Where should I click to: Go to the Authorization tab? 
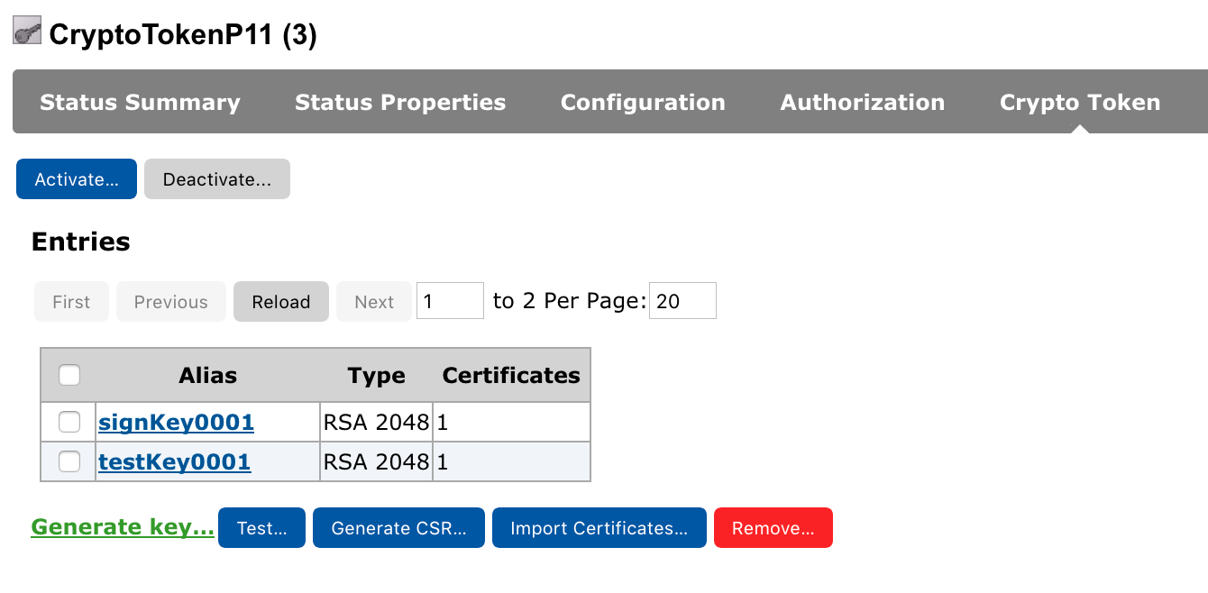tap(863, 103)
